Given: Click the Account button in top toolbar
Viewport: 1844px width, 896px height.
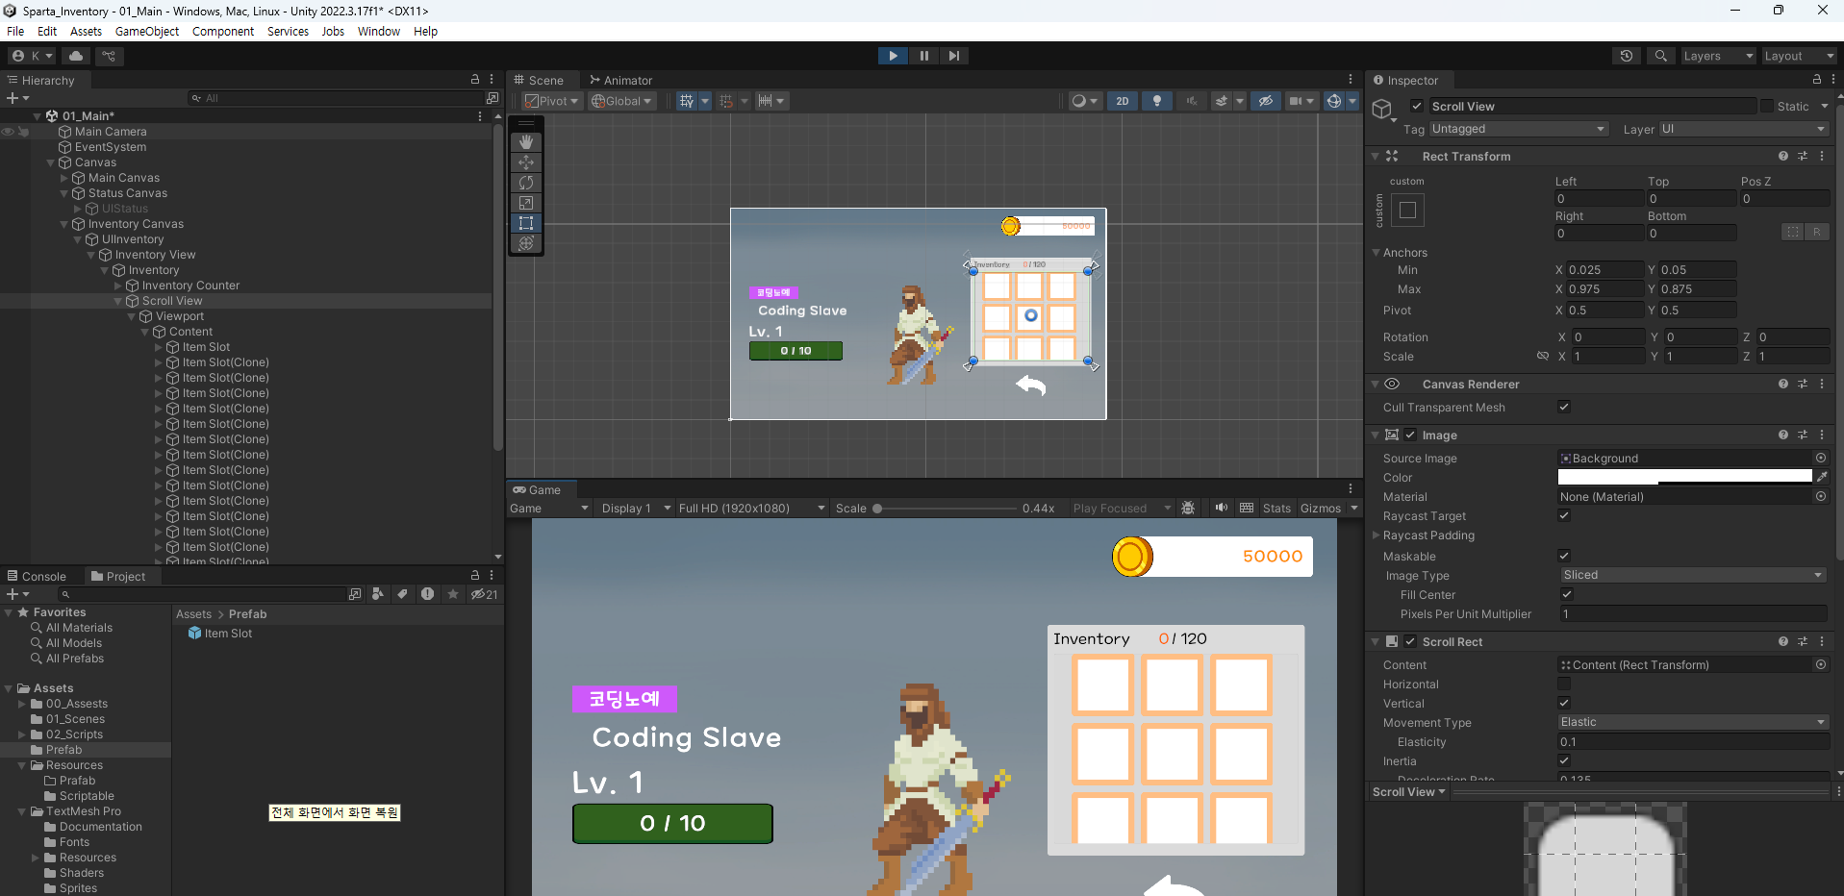Looking at the screenshot, I should [x=33, y=56].
